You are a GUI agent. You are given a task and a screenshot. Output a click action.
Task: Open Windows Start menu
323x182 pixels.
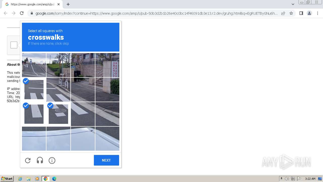[x=7, y=179]
